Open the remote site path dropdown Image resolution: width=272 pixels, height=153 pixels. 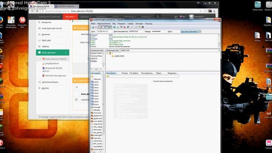tap(219, 50)
